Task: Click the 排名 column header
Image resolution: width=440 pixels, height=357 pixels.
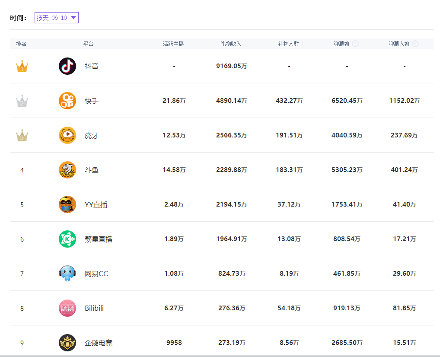Action: coord(21,44)
